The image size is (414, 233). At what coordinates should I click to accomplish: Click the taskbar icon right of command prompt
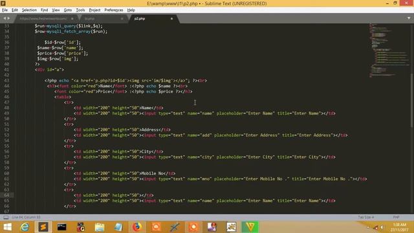coord(80,227)
